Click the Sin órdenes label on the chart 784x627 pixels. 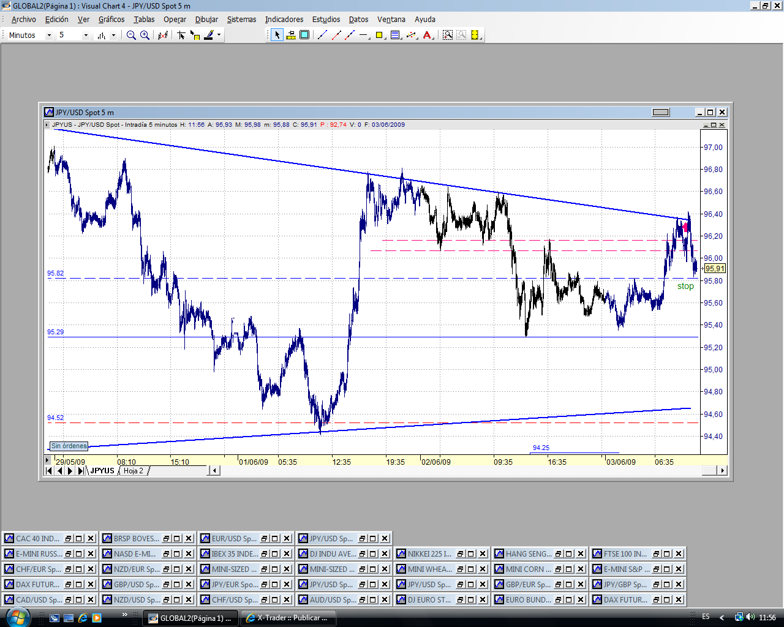[x=69, y=446]
